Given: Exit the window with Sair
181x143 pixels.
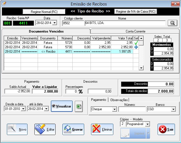Looking at the screenshot, I should 166,129.
